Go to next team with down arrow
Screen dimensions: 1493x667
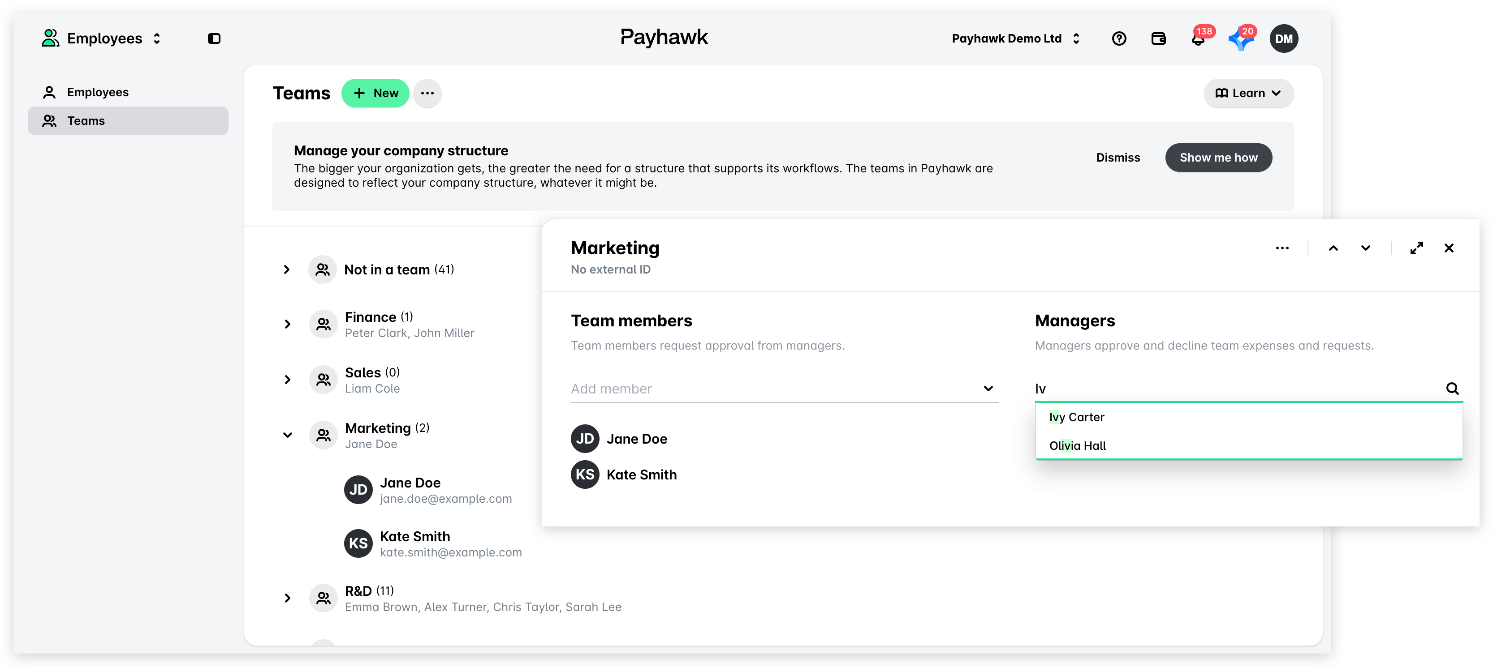click(1365, 248)
